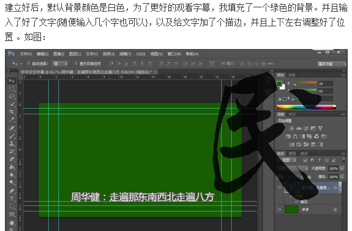This screenshot has width=352, height=231.
Task: Open the 文件 menu
Action: 26,54
